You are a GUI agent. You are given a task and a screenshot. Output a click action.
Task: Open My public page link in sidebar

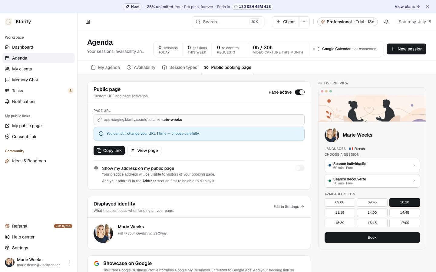tap(38, 126)
